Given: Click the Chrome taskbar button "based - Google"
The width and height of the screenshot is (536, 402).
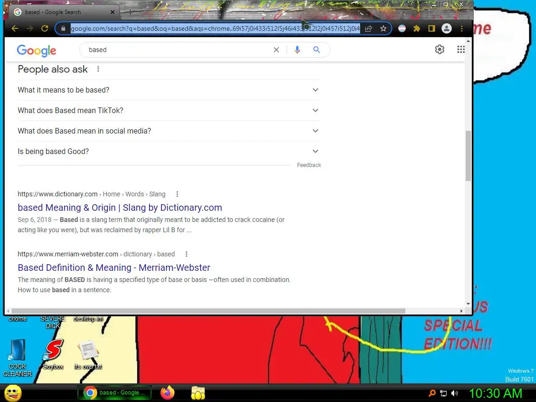Looking at the screenshot, I should [x=114, y=393].
